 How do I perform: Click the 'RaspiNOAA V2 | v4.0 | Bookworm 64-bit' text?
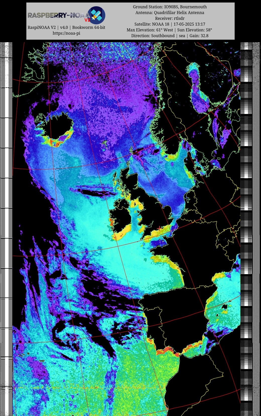[67, 27]
